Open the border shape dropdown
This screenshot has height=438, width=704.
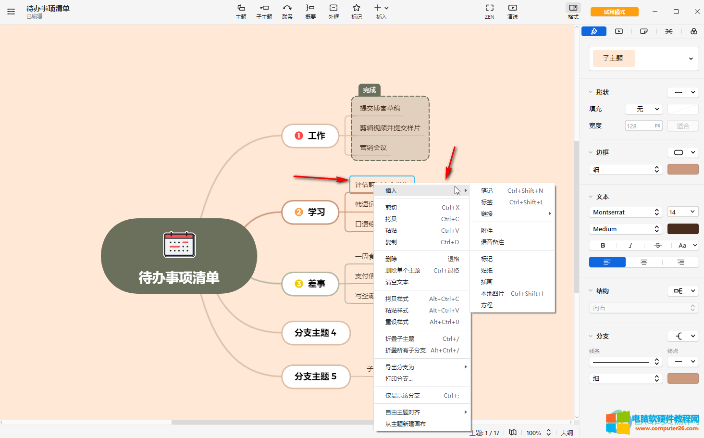click(683, 152)
